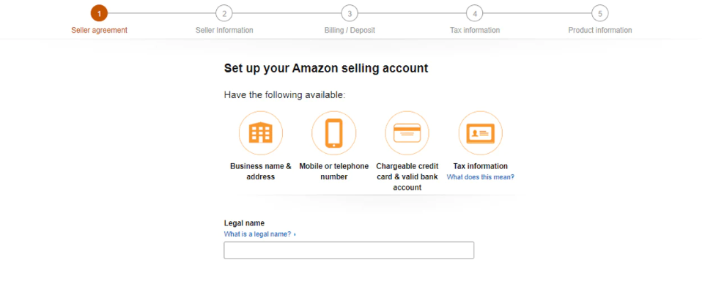Go to the Tax information step label

point(475,31)
